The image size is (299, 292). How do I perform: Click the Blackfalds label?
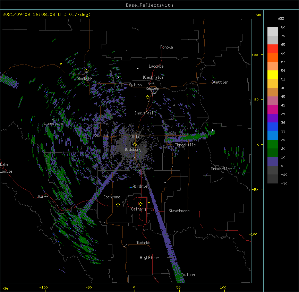click(153, 77)
